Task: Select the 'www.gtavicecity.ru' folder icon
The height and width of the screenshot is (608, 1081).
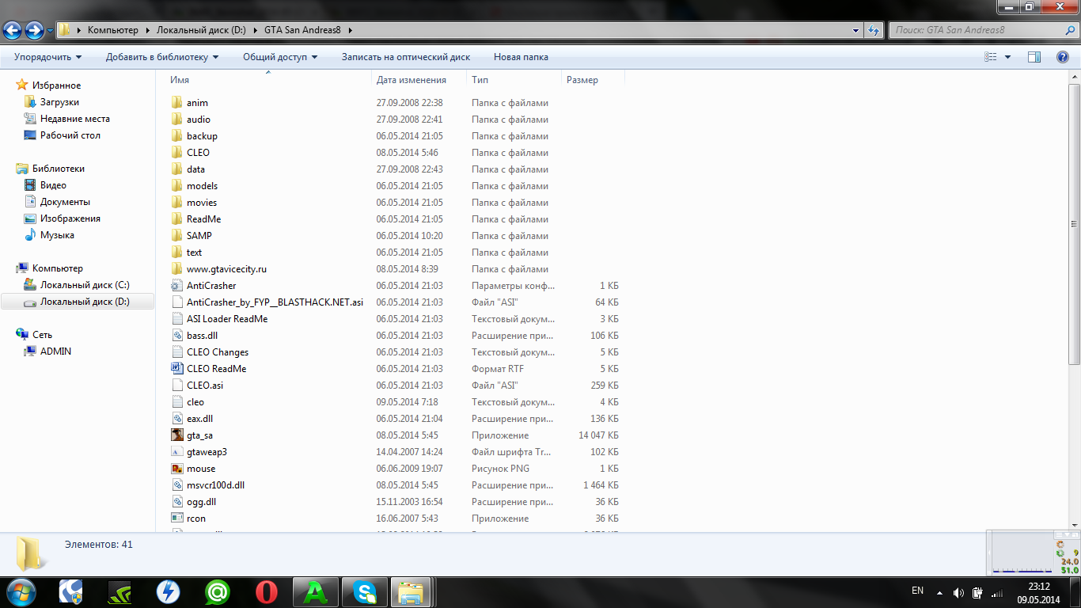Action: (177, 269)
